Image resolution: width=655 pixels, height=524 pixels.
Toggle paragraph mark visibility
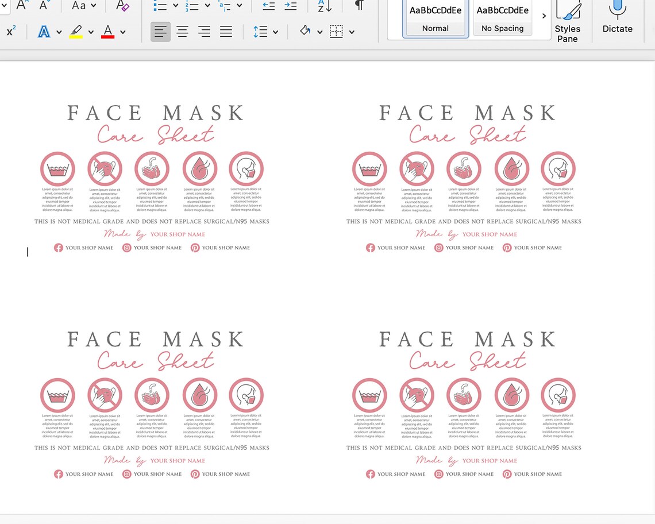point(359,6)
